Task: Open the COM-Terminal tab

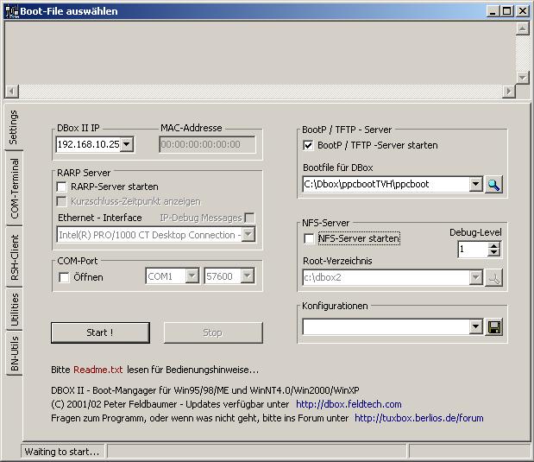Action: 15,188
